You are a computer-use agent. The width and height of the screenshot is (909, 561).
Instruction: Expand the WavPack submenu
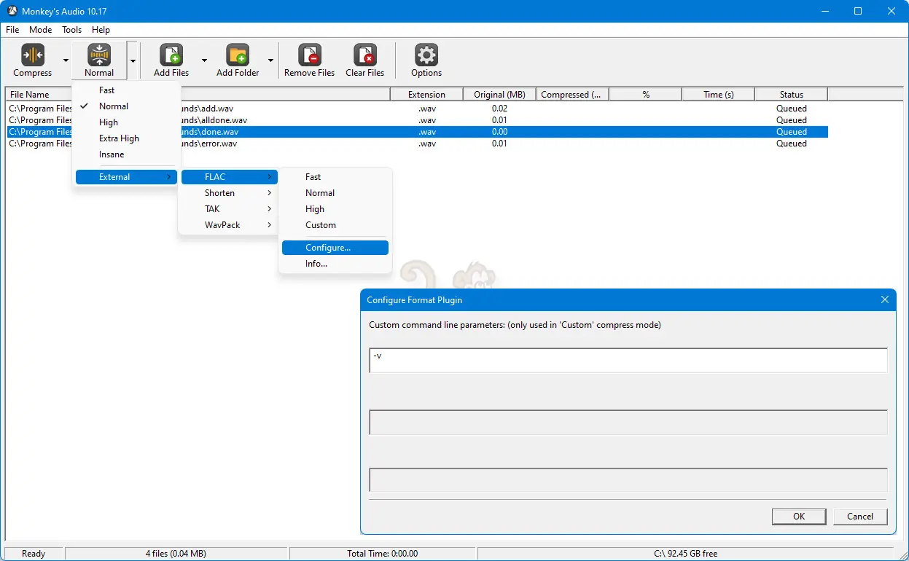point(230,225)
